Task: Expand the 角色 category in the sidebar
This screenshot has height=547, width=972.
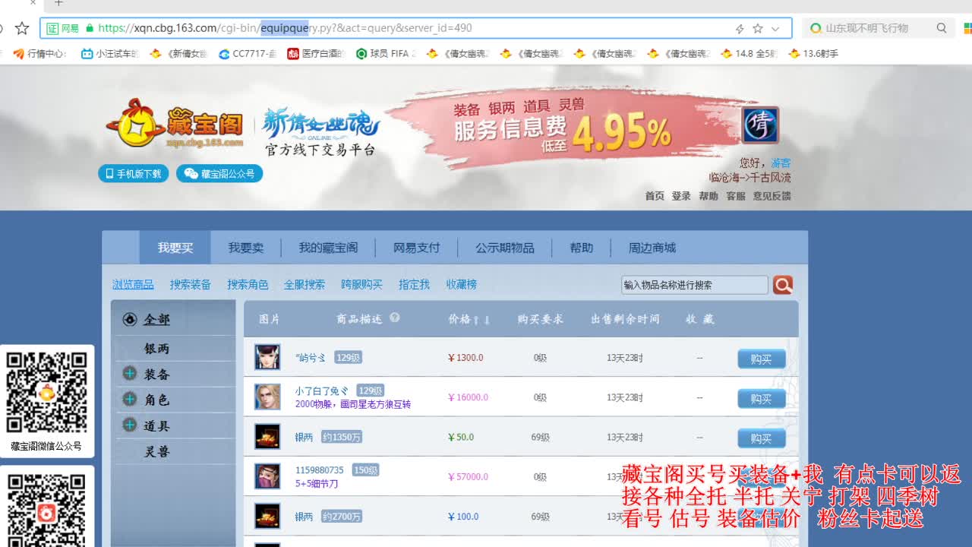Action: pyautogui.click(x=129, y=400)
